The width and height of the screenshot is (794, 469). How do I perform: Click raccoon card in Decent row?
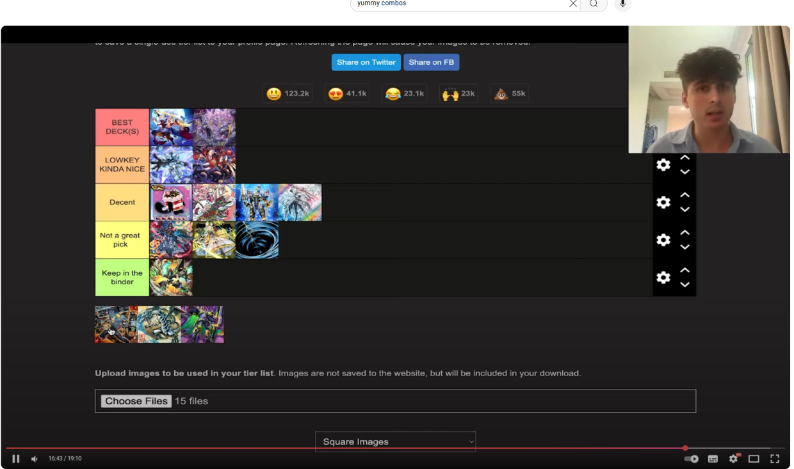[x=171, y=202]
